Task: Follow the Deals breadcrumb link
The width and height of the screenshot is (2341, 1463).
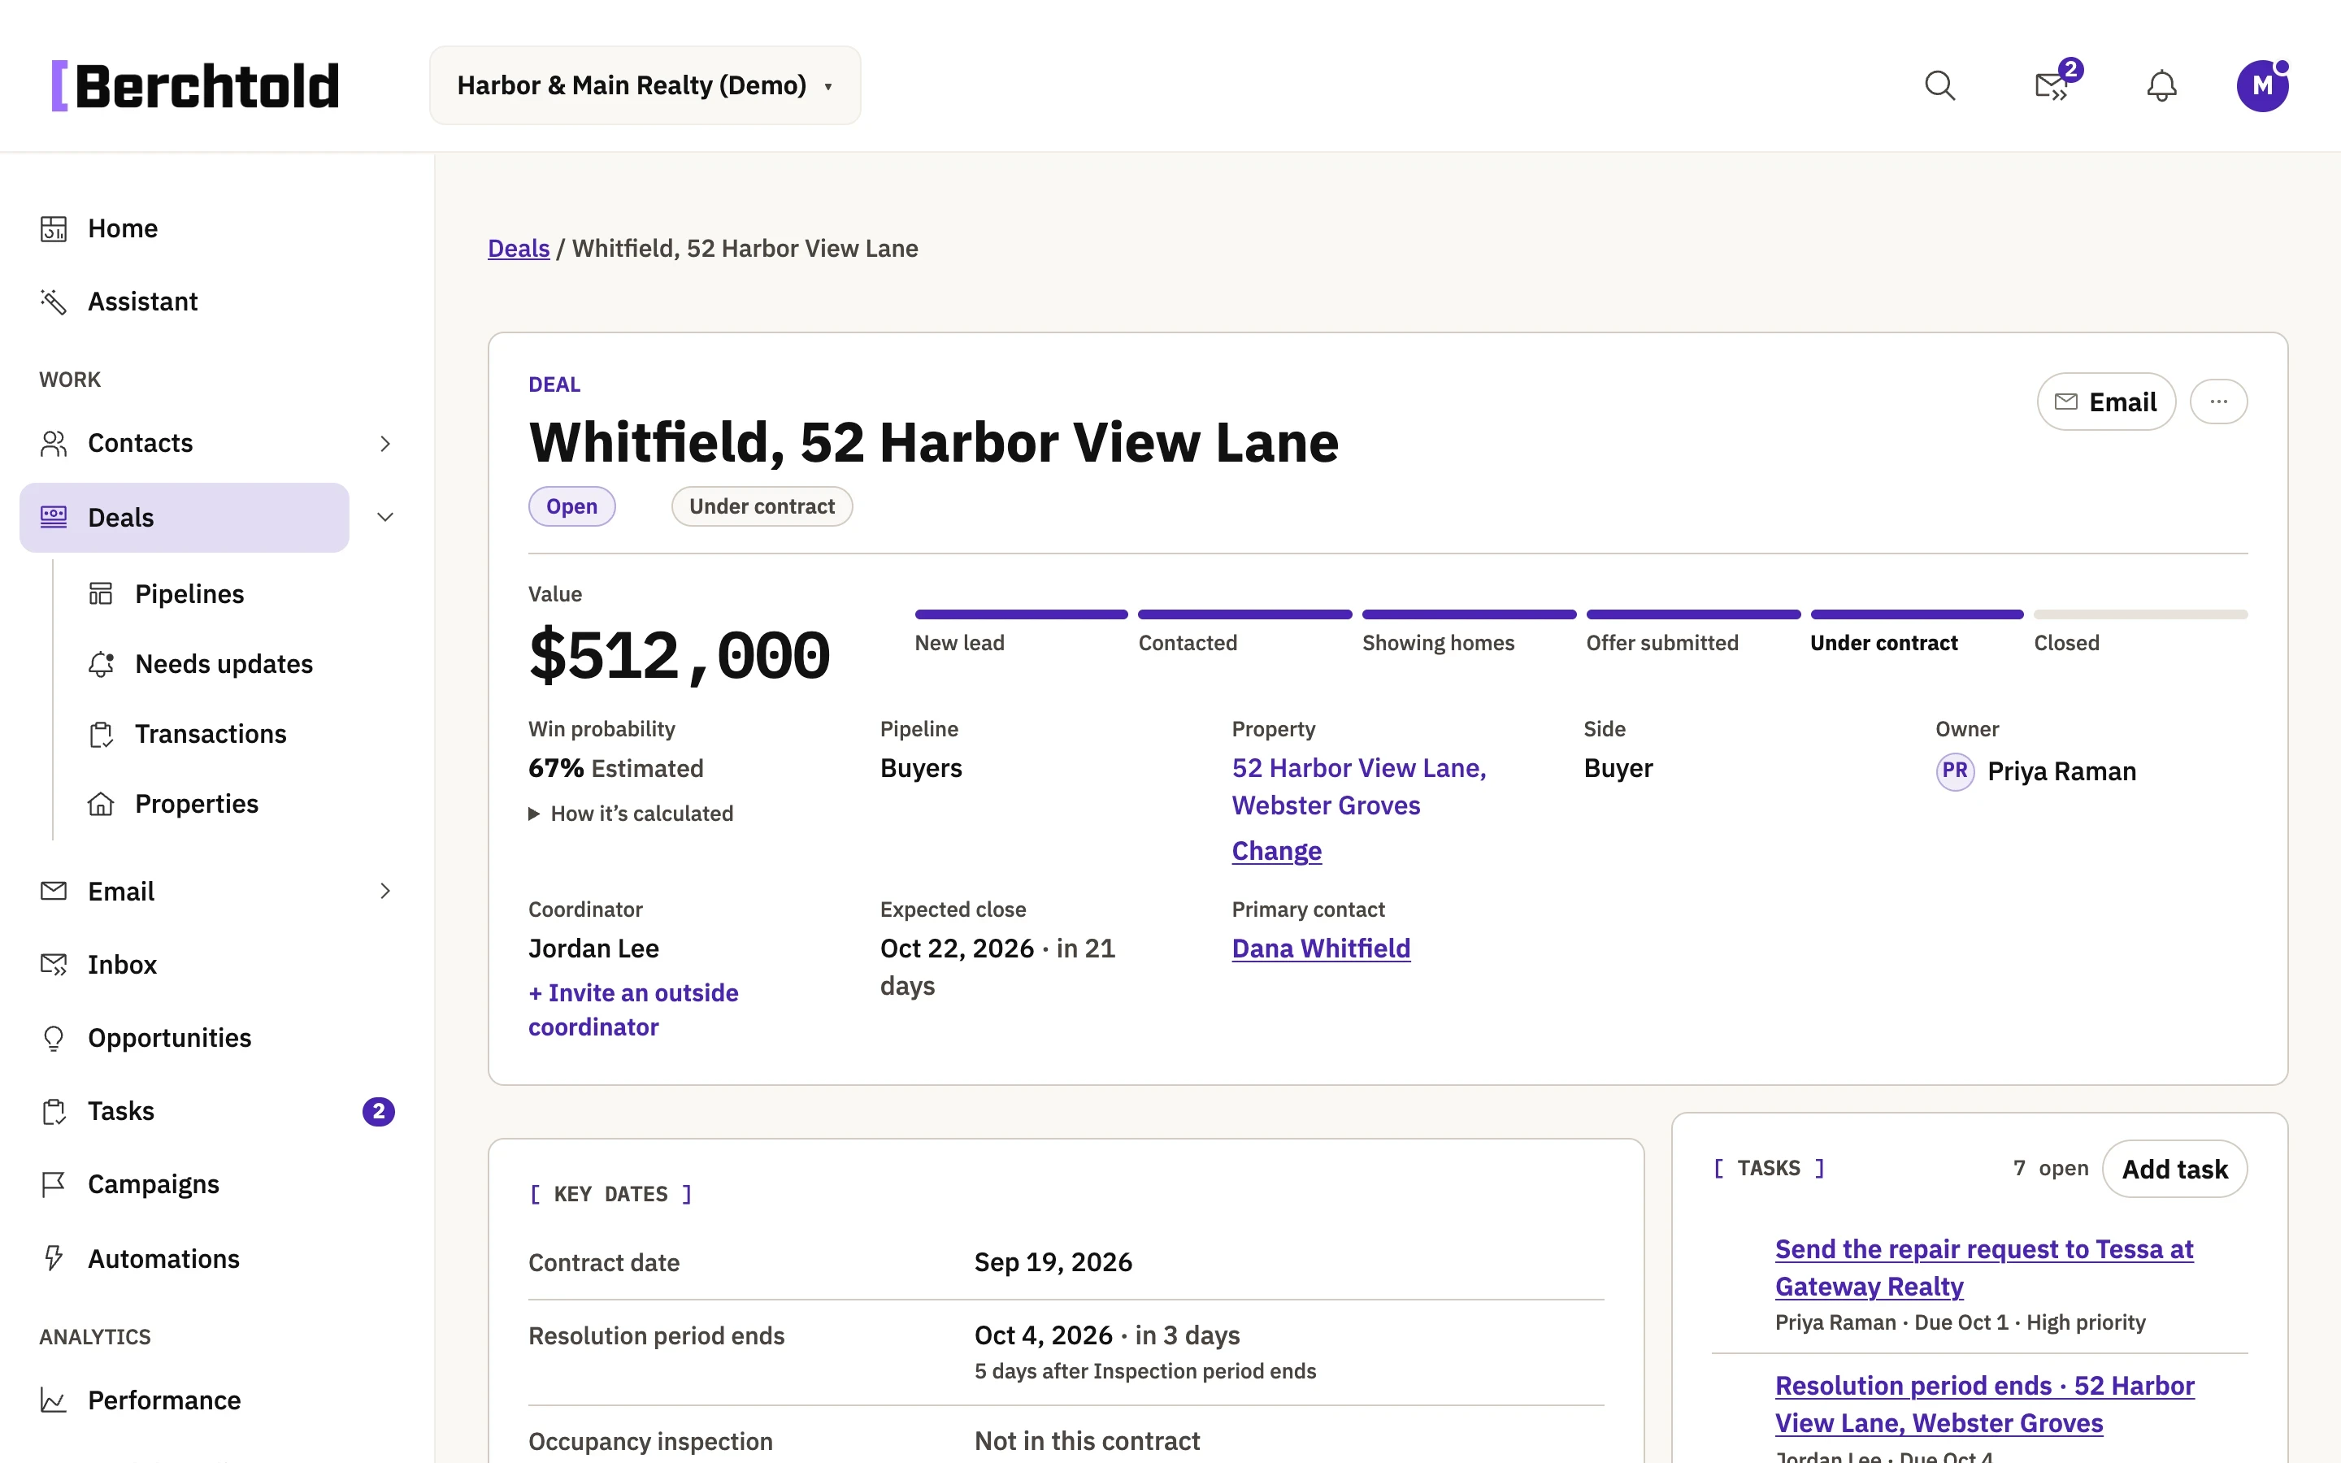Action: [x=519, y=249]
